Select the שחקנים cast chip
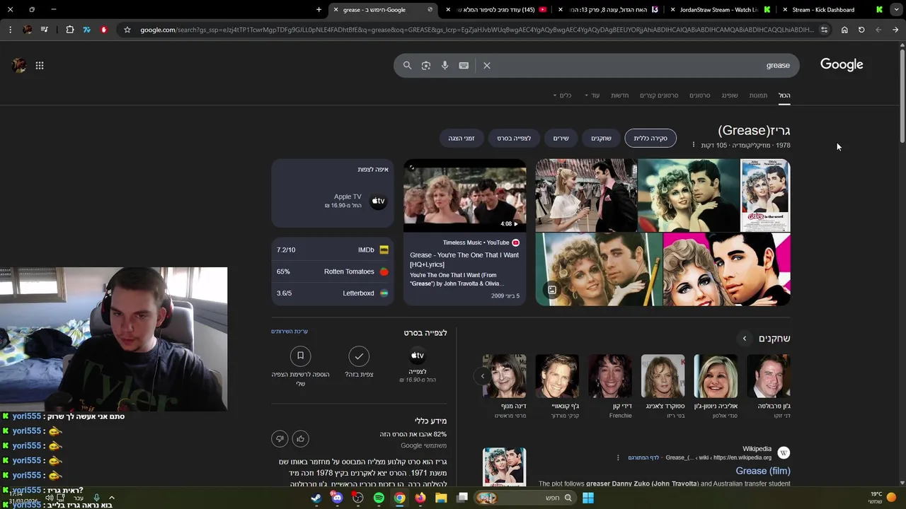This screenshot has width=906, height=509. pyautogui.click(x=601, y=138)
